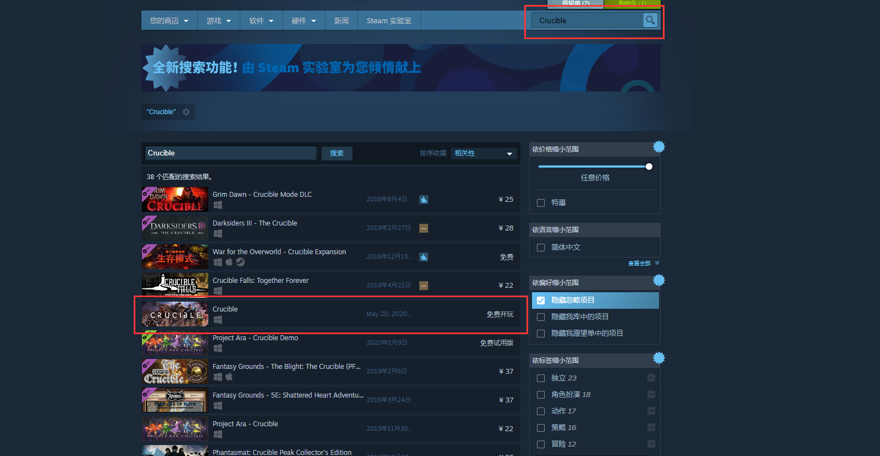880x456 pixels.
Task: Check the 独立 tag filter
Action: [541, 378]
